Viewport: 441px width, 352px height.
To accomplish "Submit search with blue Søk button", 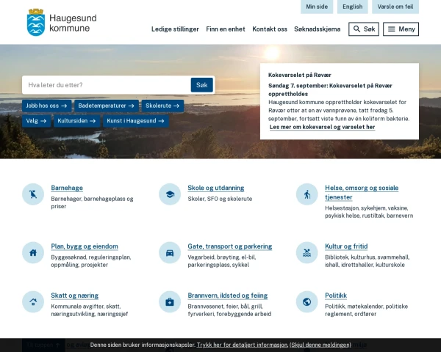I will (201, 85).
